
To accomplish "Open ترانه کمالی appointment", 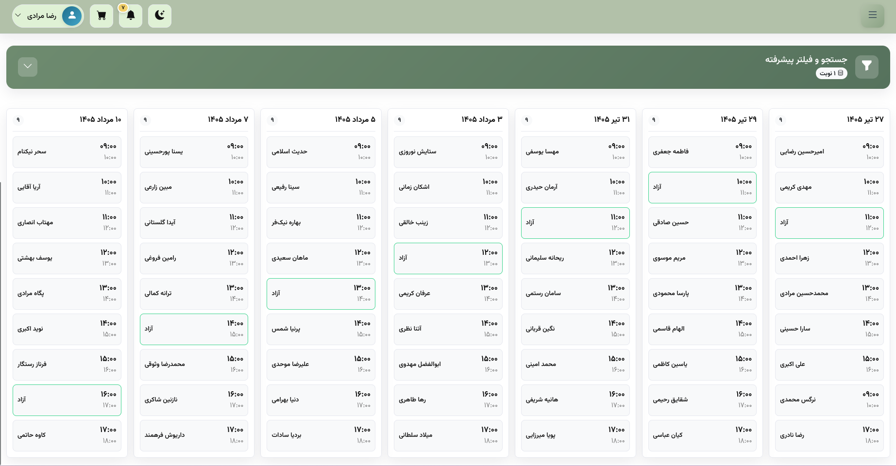I will 194,294.
